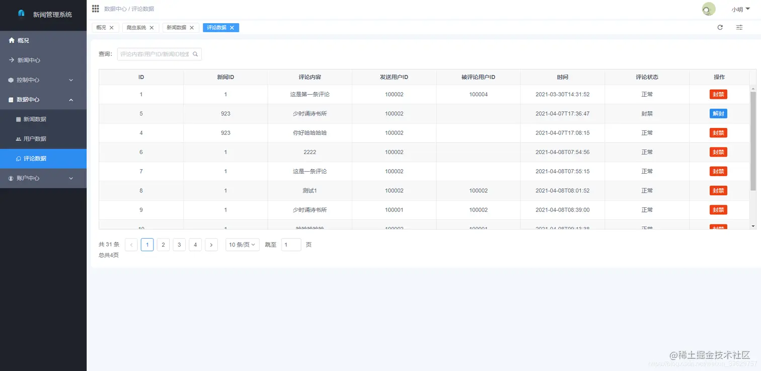Click the 时间 column header

coord(563,77)
